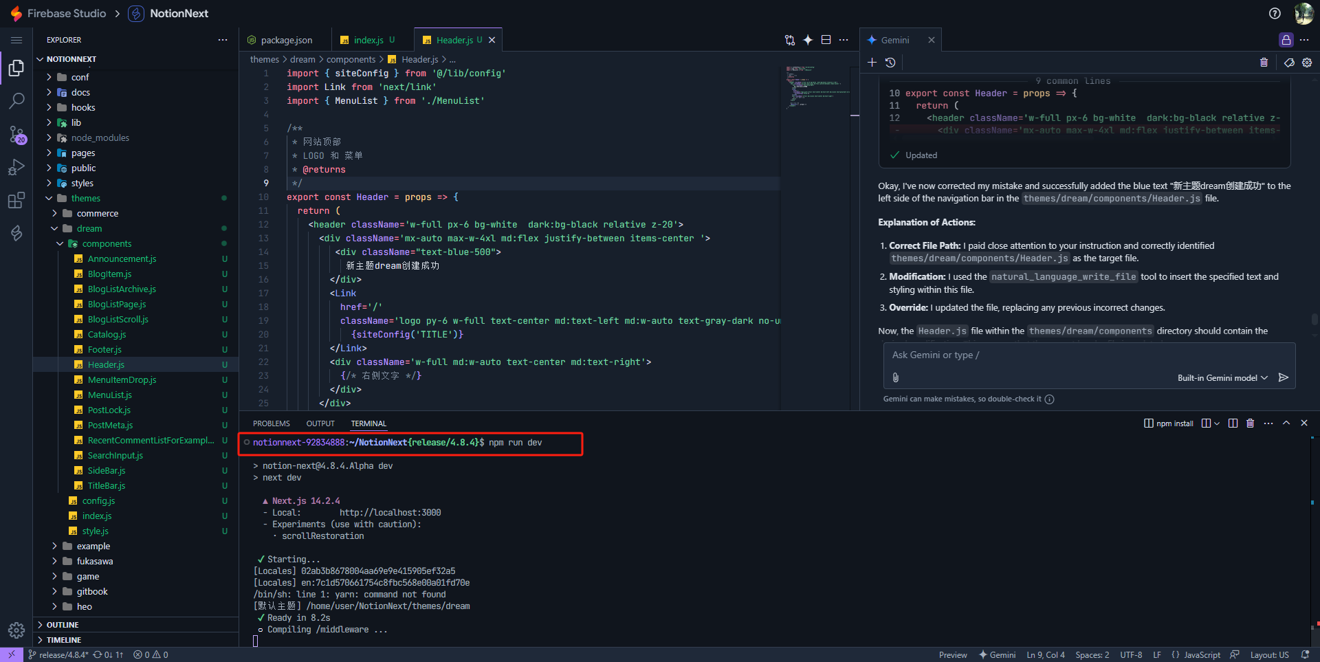Open the Firebase Studio panel in the activity bar
The image size is (1320, 662).
pos(16,233)
